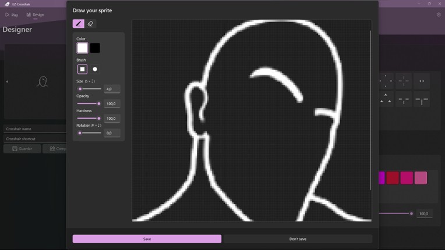Focus the Size value field
Viewport: 445px width, 250px height.
tap(112, 89)
